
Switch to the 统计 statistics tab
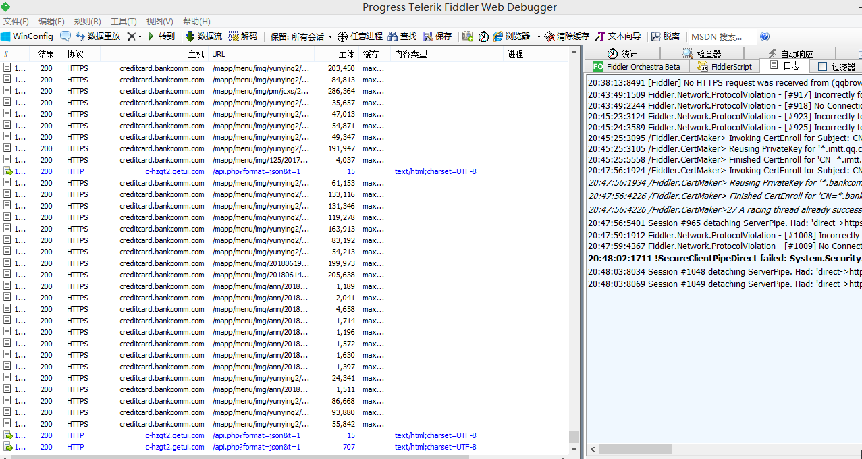622,53
